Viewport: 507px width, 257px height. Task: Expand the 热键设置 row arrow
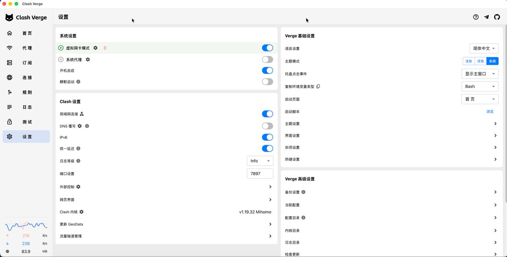tap(496, 159)
